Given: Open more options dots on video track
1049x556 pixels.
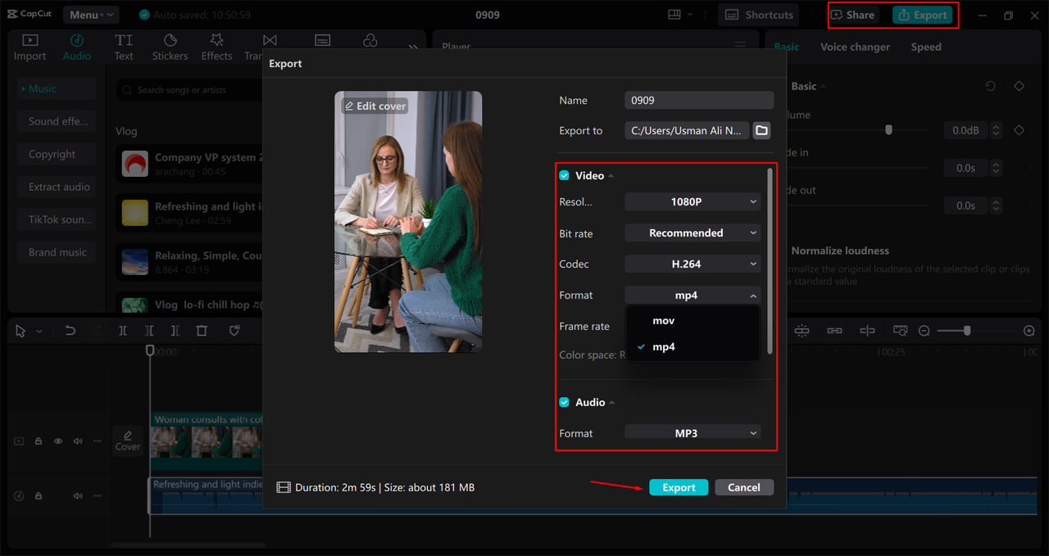Looking at the screenshot, I should (97, 441).
